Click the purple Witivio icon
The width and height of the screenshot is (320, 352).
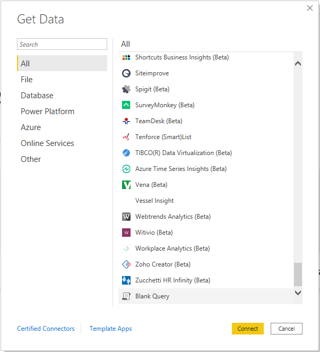126,233
